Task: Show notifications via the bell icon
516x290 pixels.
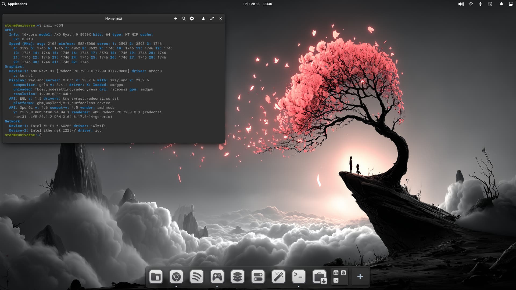Action: point(501,4)
